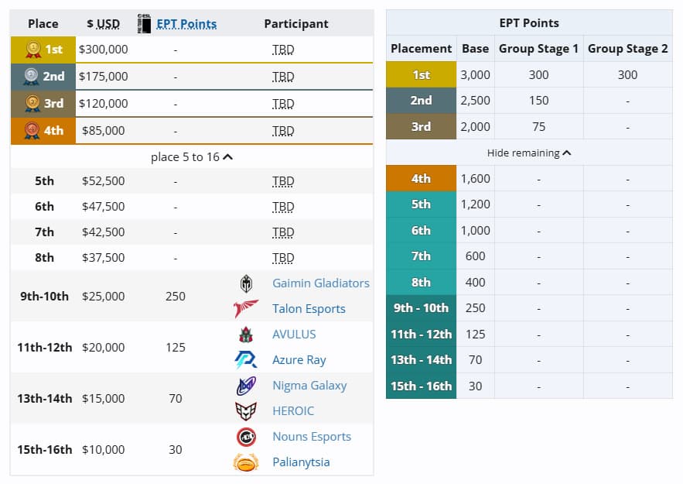This screenshot has height=484, width=683.
Task: Select the 150 Group Stage 1 cell
Action: pyautogui.click(x=538, y=101)
